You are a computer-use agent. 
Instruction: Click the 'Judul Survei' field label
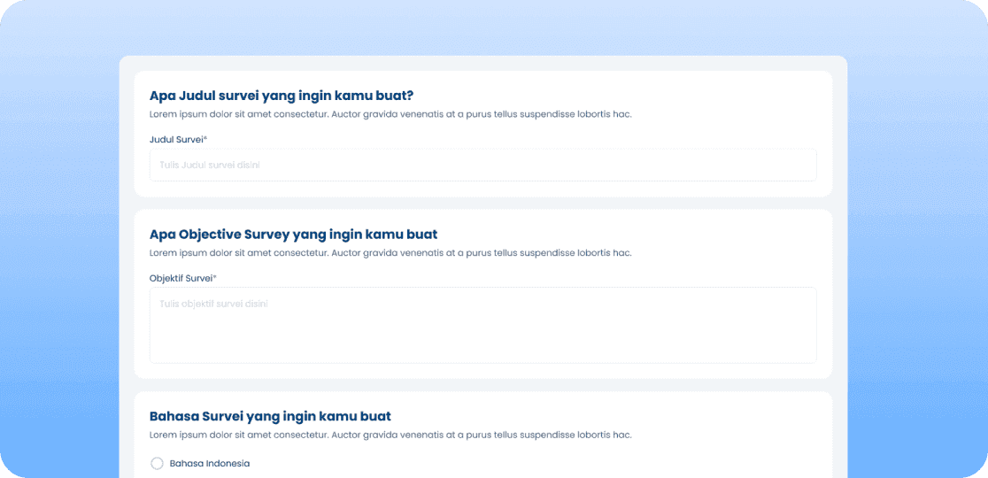(x=178, y=139)
